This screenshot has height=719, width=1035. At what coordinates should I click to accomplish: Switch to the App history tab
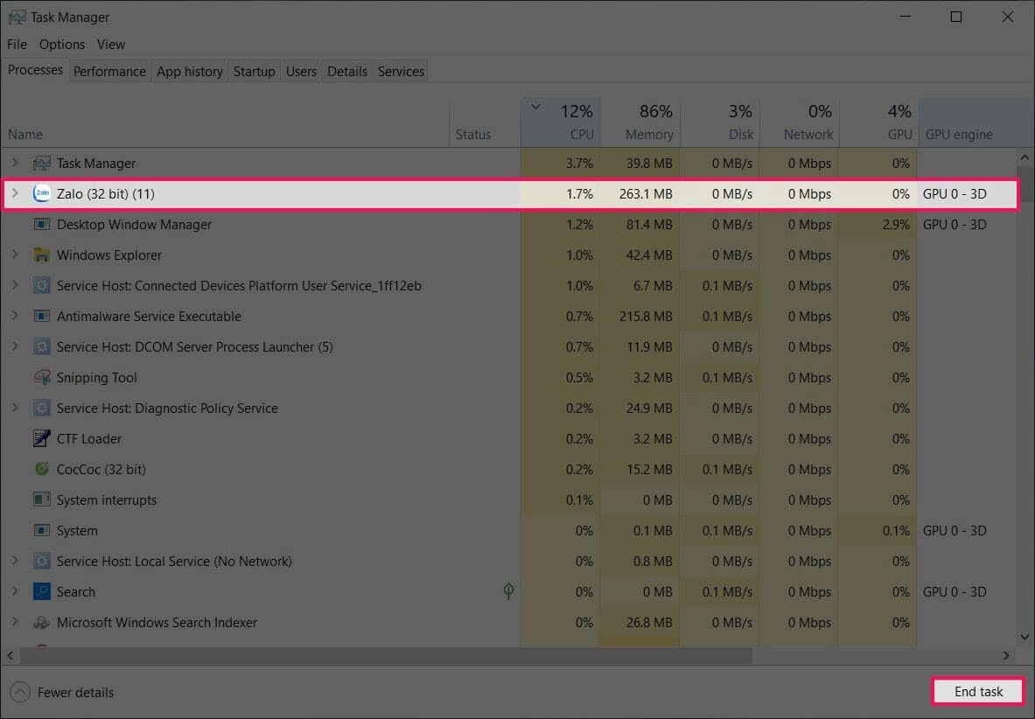coord(190,71)
